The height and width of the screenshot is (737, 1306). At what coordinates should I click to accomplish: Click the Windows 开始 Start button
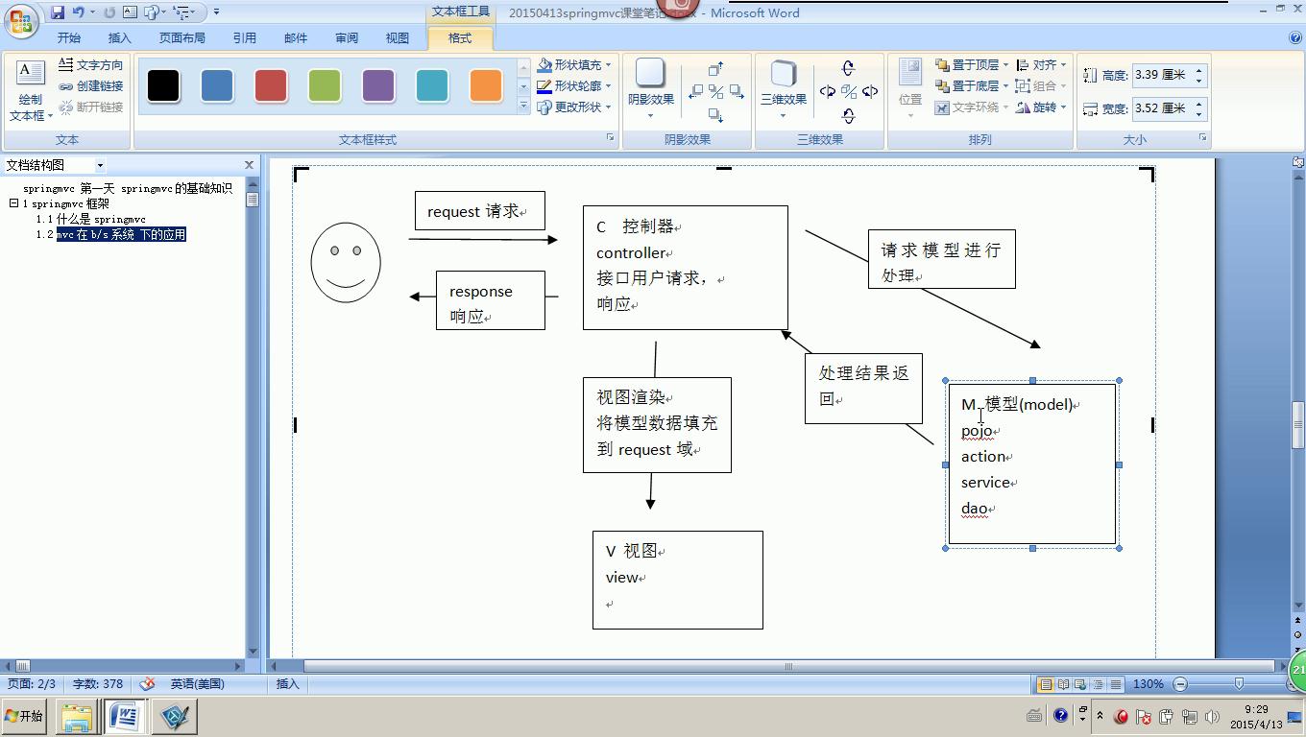click(x=24, y=717)
